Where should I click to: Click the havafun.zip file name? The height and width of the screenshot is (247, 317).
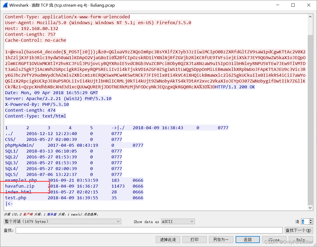coord(20,186)
